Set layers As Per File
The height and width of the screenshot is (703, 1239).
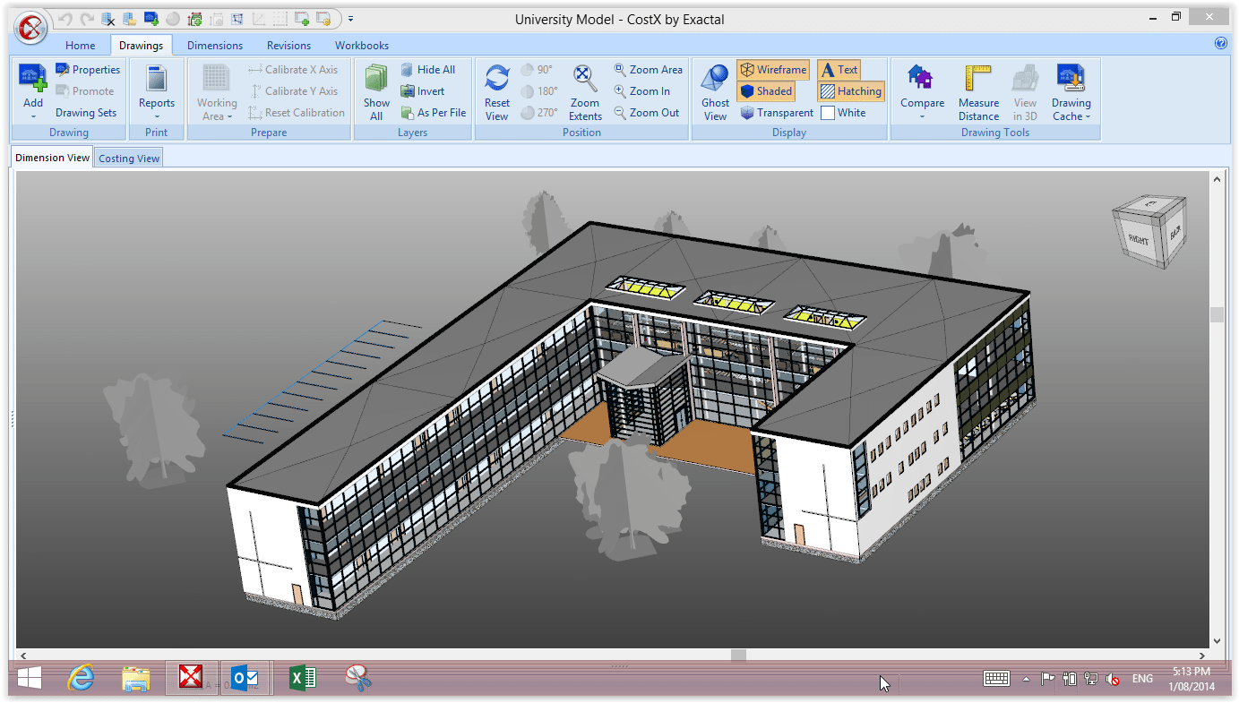click(x=434, y=113)
